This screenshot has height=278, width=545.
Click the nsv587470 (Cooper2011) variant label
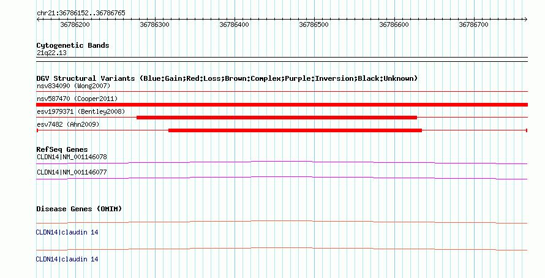pos(77,99)
